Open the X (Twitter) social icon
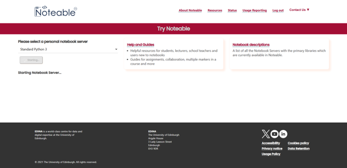The width and height of the screenshot is (347, 168). click(266, 134)
